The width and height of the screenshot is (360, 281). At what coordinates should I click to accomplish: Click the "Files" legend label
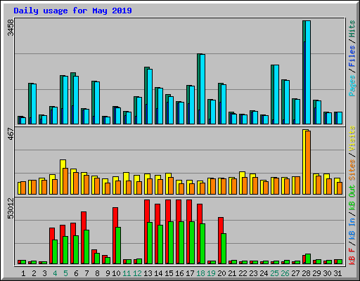[352, 56]
